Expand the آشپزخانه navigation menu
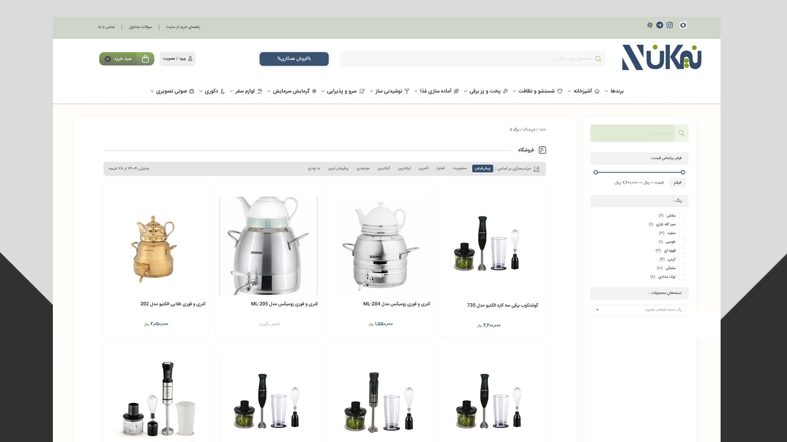 582,91
